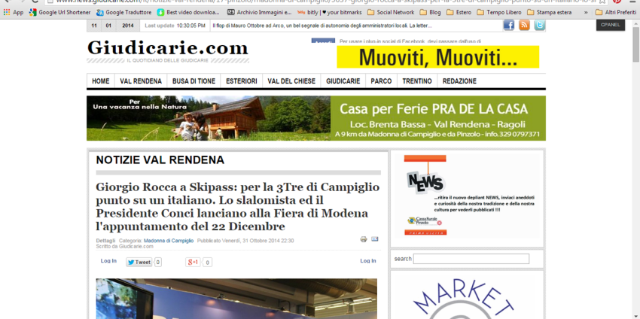
Task: Click the Dettagli label under headline
Action: 105,241
